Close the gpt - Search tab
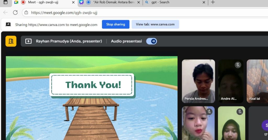The image size is (268, 140). click(x=204, y=2)
